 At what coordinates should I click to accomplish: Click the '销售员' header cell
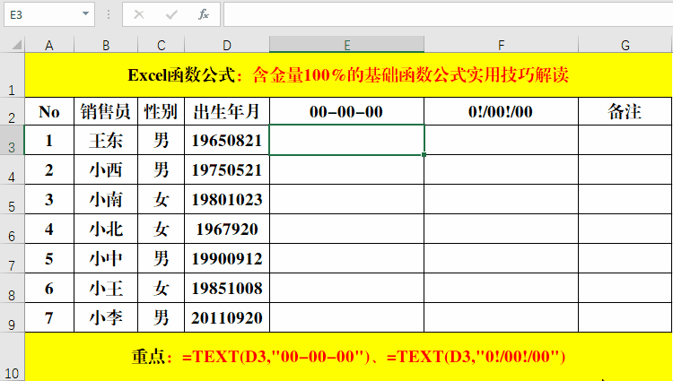[x=106, y=111]
